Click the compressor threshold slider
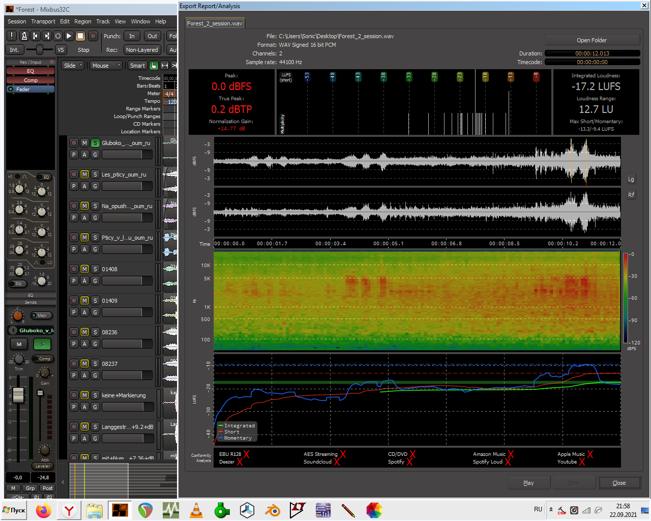This screenshot has width=651, height=521. (40, 393)
